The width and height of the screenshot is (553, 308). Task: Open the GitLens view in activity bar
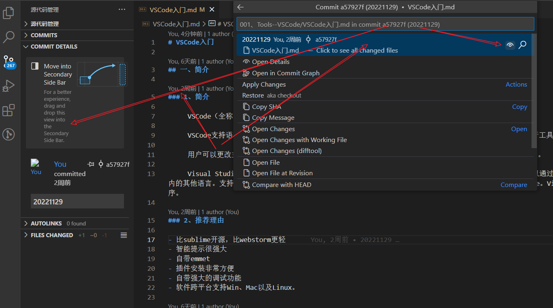9,134
